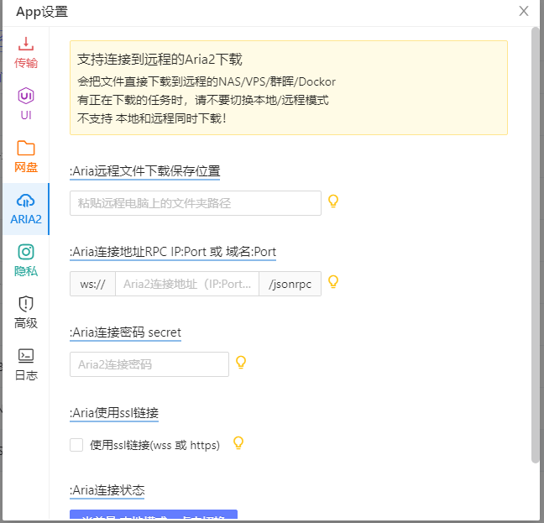Click the lightbulb hint beside ssl checkbox
This screenshot has width=544, height=523.
coord(238,443)
